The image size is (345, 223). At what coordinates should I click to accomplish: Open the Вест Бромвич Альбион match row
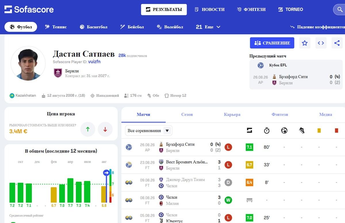pos(233,165)
